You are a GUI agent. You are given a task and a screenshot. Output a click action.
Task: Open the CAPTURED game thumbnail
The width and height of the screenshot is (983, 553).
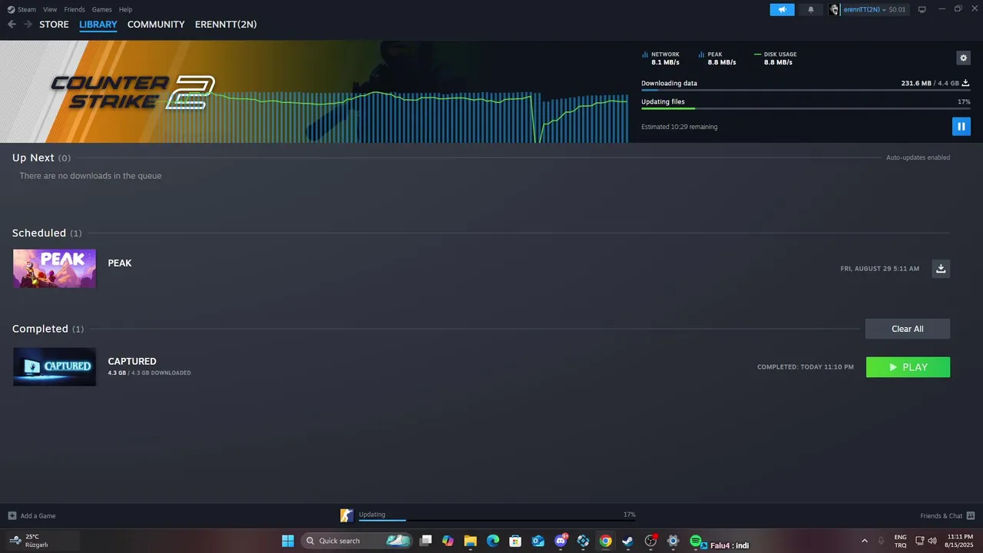tap(55, 366)
